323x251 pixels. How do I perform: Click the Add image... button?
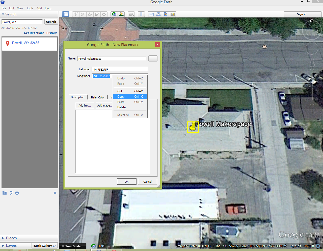pos(104,106)
